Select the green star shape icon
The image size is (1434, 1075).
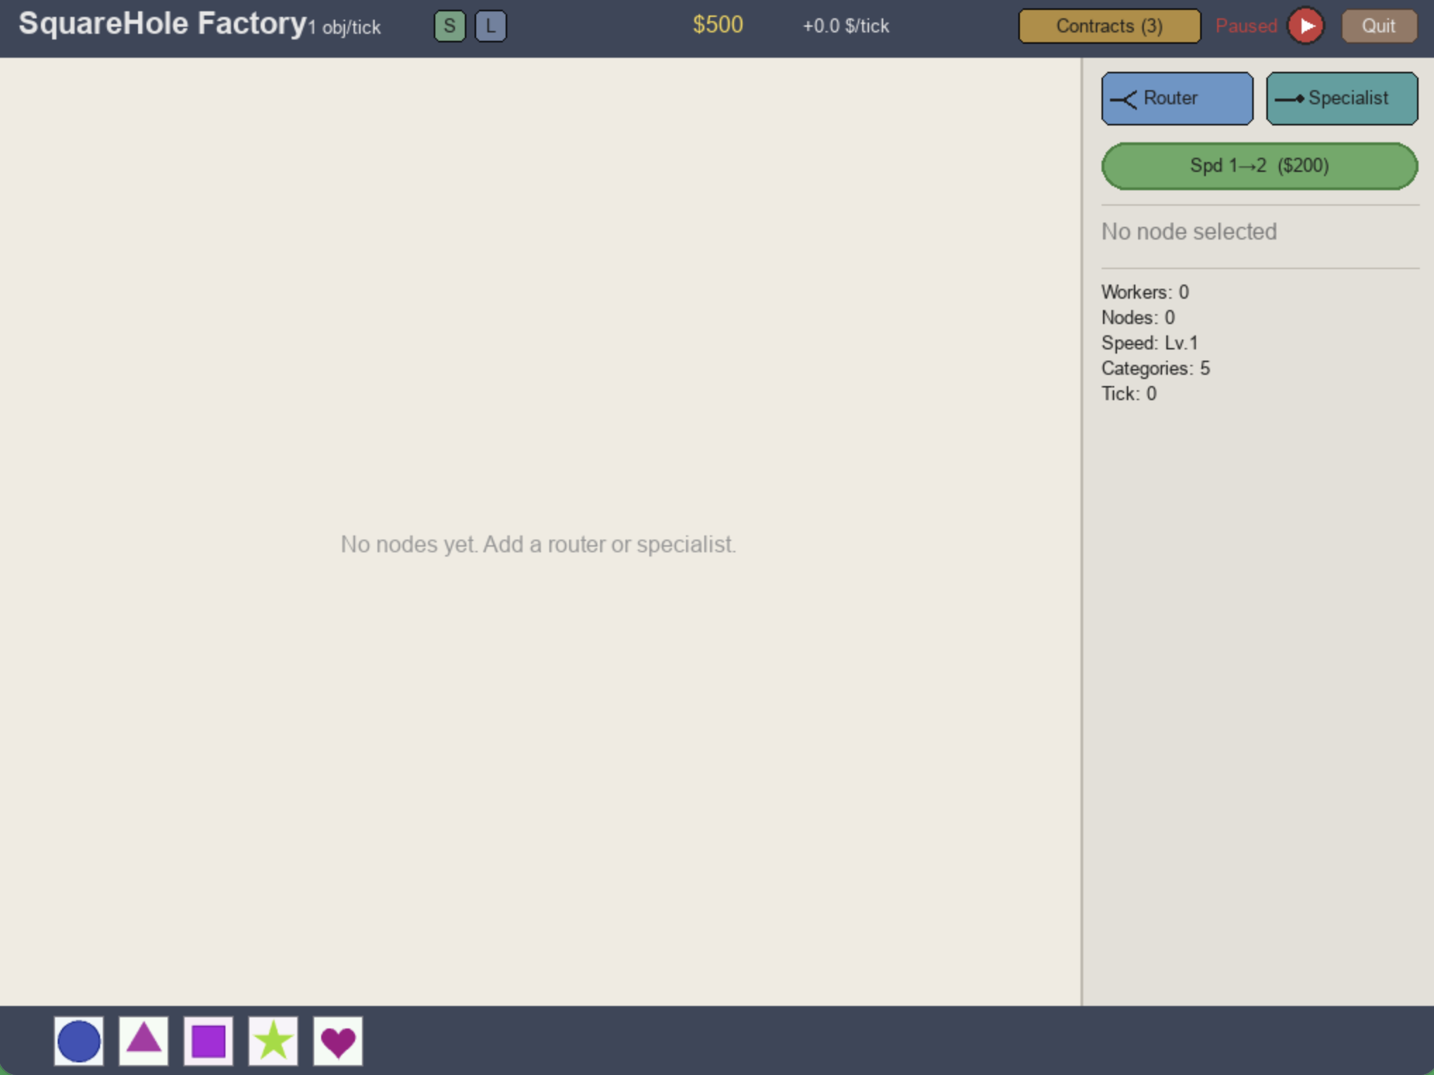click(273, 1040)
